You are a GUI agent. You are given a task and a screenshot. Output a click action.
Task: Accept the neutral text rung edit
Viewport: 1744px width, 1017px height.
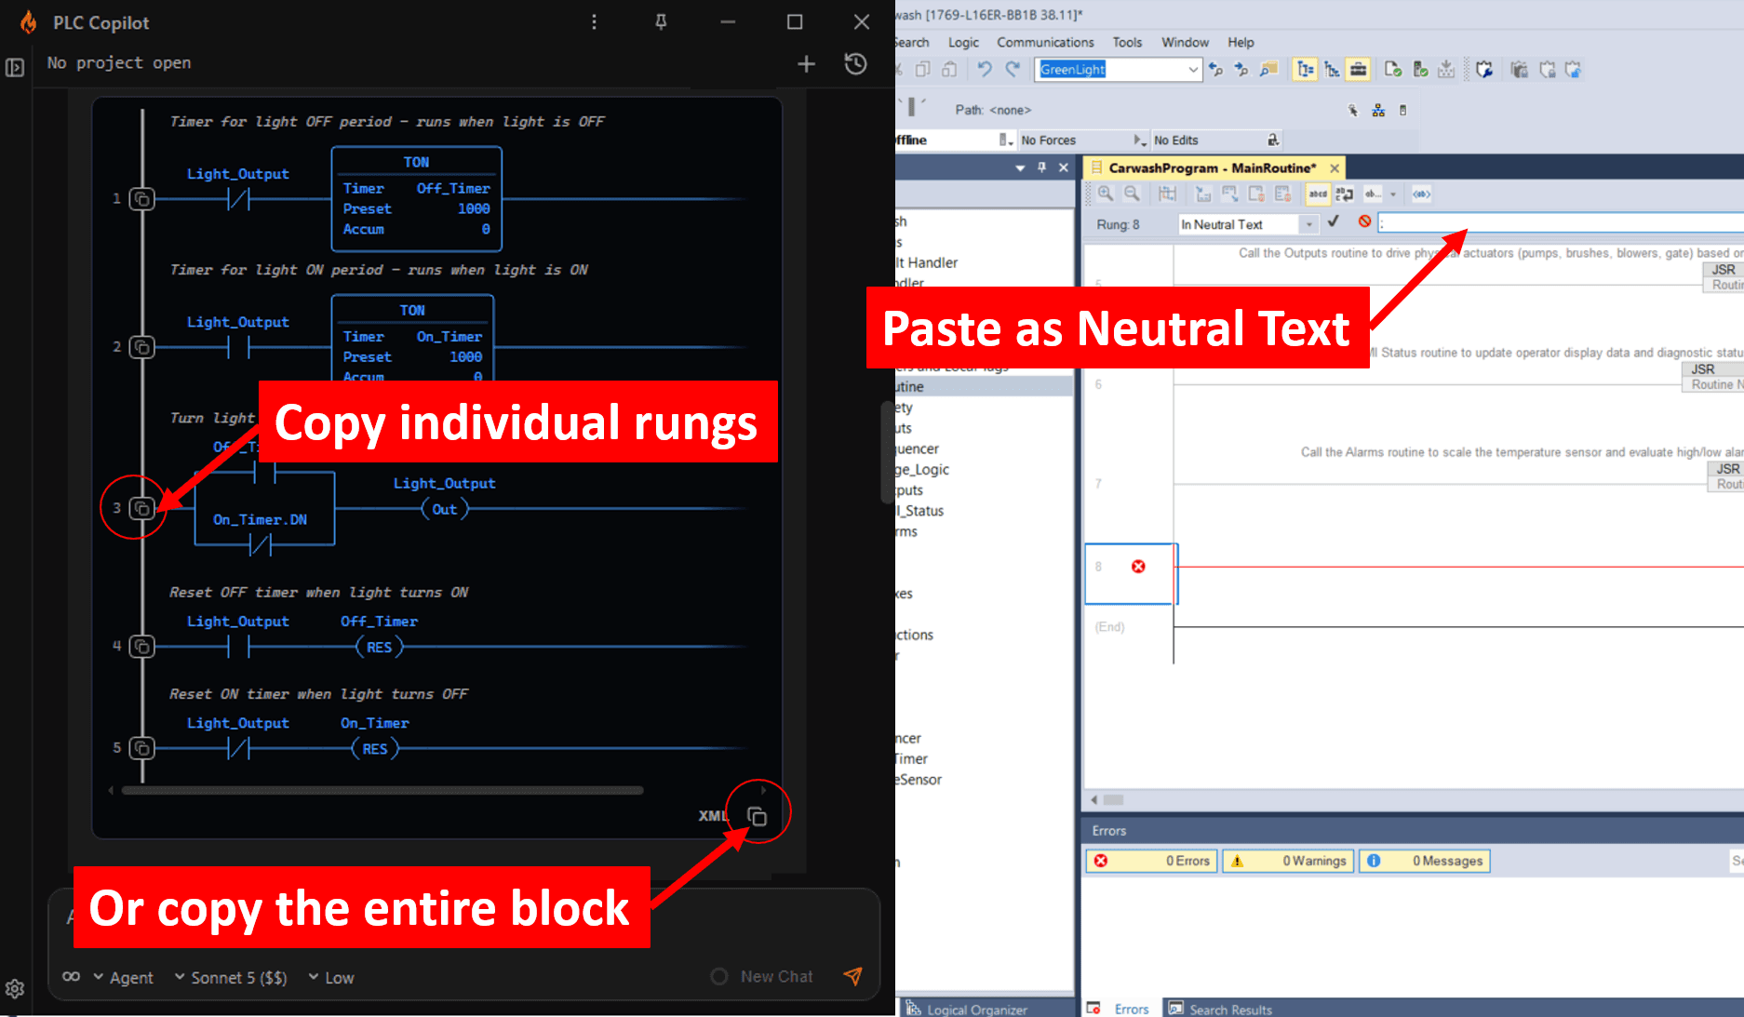coord(1334,222)
